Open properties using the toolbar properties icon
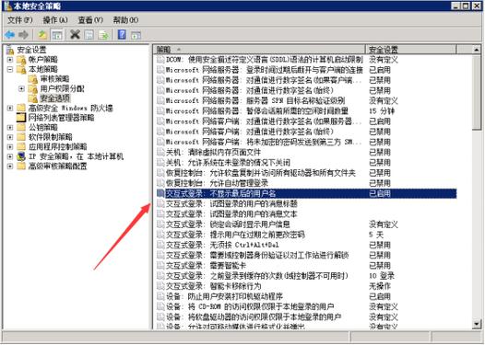Image resolution: width=485 pixels, height=345 pixels. [89, 35]
